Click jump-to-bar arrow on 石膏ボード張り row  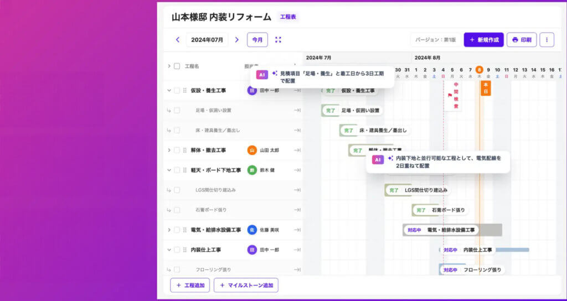click(x=297, y=210)
